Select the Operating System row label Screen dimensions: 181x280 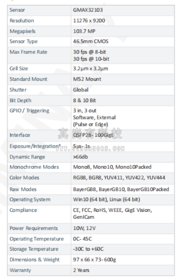[30, 200]
